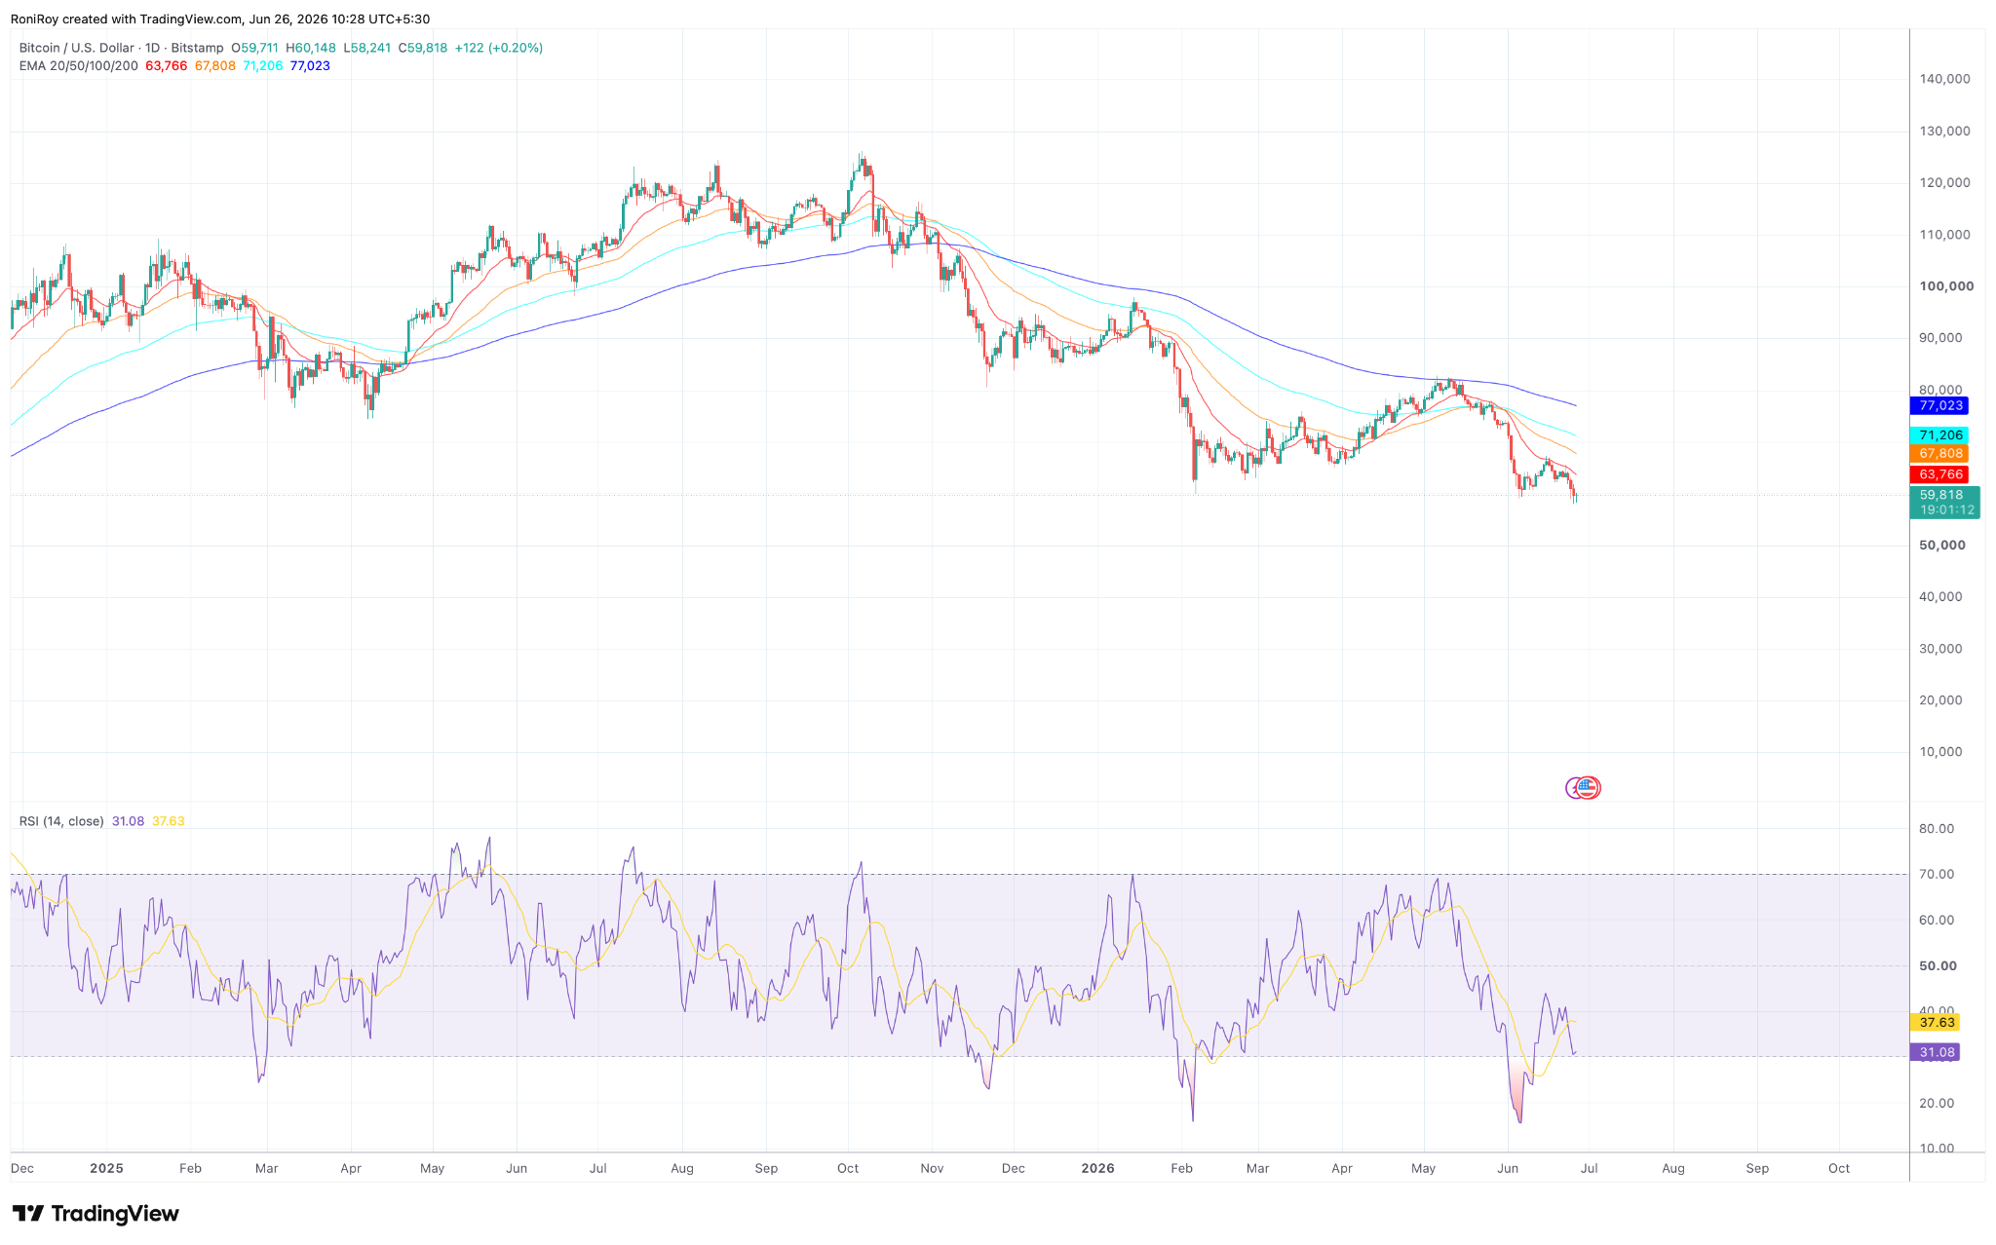
Task: Click the open value O59,711 in legend
Action: point(254,48)
